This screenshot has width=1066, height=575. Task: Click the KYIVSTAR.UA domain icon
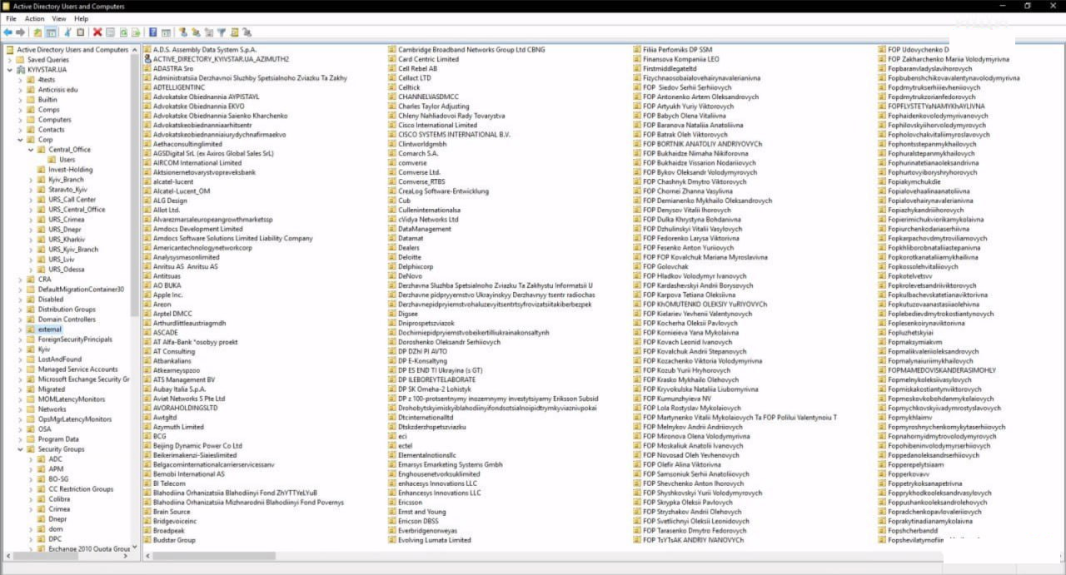click(x=21, y=70)
